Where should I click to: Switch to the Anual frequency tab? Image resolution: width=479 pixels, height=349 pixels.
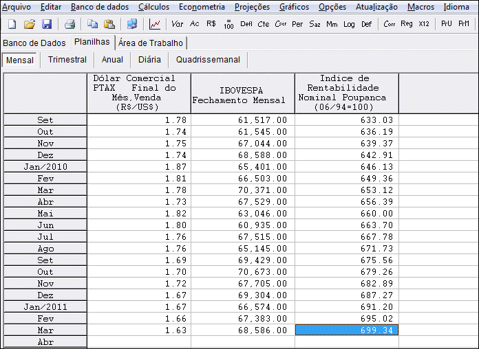[112, 60]
